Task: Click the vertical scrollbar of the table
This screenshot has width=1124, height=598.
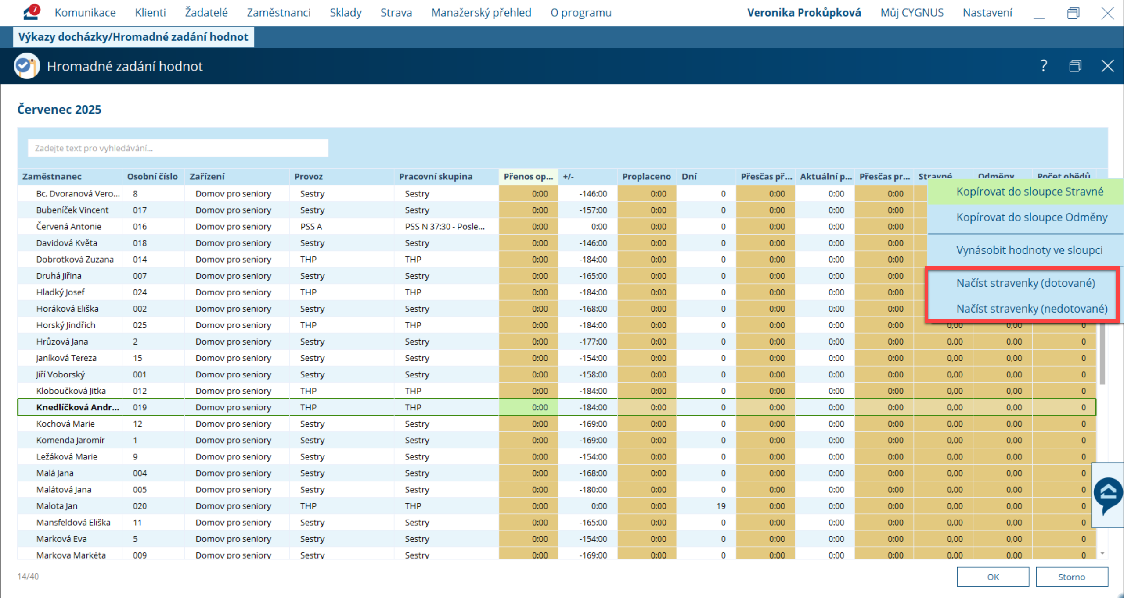Action: [x=1102, y=355]
